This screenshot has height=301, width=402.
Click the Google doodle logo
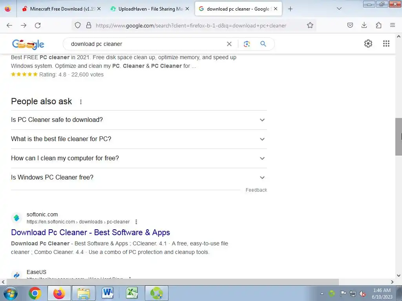coord(28,44)
